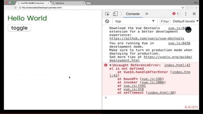Switch to the Console tab
203x114 pixels.
133,14
